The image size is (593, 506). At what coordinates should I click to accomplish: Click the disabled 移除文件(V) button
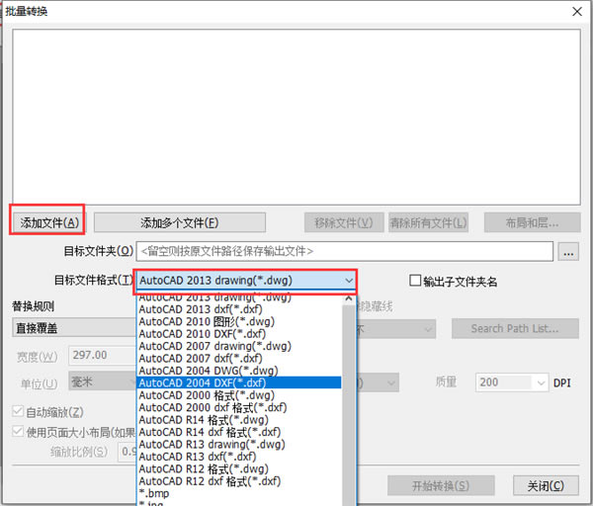pos(344,222)
